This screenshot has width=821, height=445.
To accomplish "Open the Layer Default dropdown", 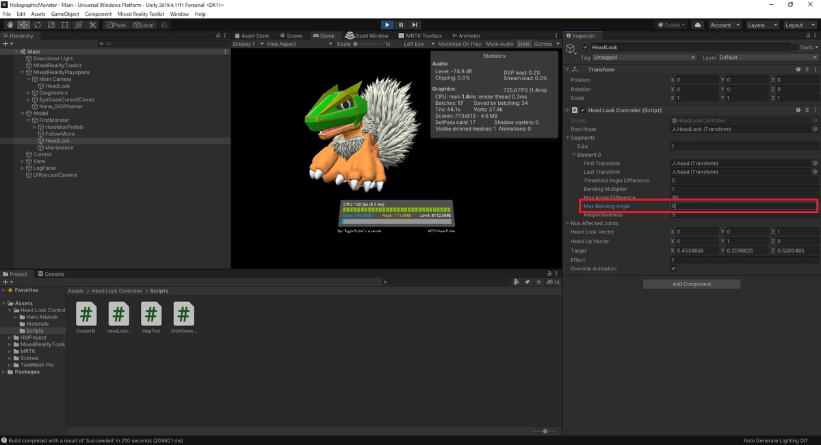I will [x=767, y=58].
